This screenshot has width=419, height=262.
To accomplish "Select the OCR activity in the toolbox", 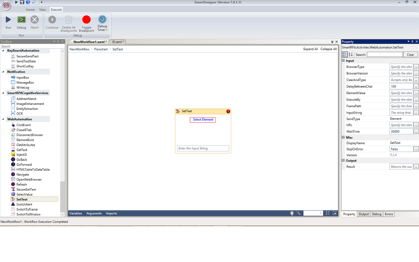I will pyautogui.click(x=20, y=113).
